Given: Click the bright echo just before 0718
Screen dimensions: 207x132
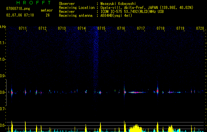Looking at the screenshot, I should pos(157,91).
